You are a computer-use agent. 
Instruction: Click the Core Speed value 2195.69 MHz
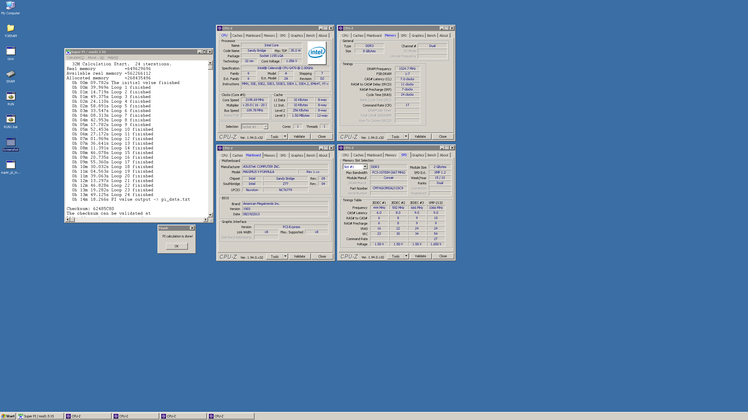pos(254,100)
